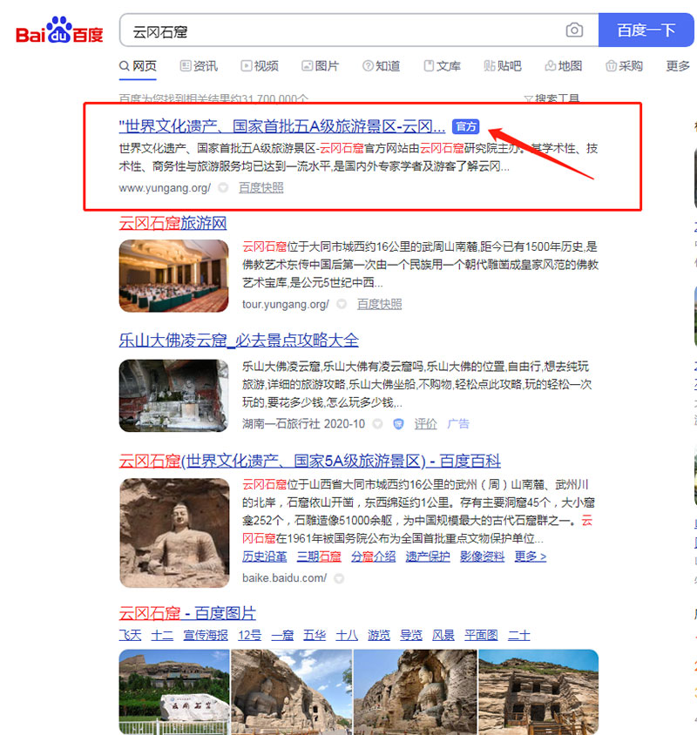697x735 pixels.
Task: Open the 搜索工具 filter options
Action: [x=551, y=99]
